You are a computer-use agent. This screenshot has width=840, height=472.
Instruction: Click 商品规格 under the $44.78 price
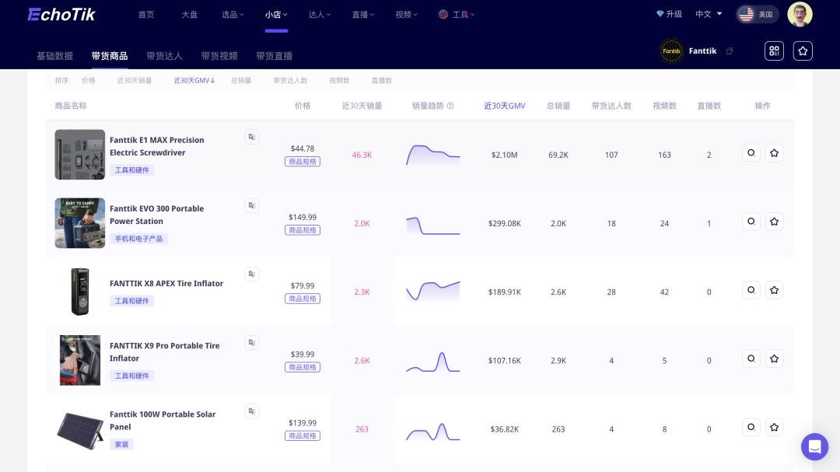coord(303,162)
